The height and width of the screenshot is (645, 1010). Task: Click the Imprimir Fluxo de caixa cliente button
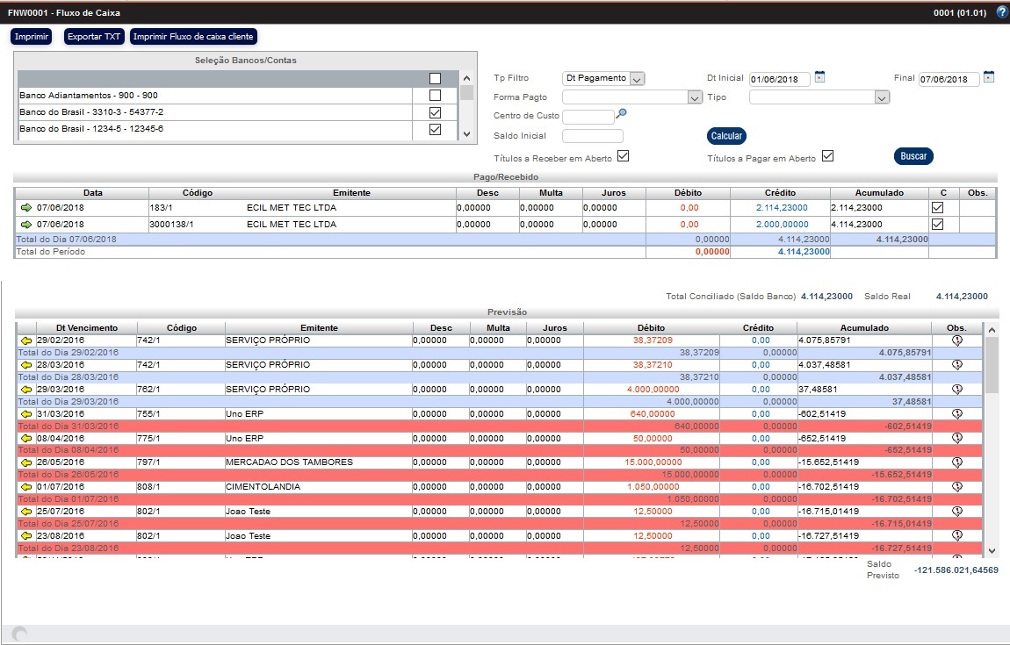[x=193, y=37]
